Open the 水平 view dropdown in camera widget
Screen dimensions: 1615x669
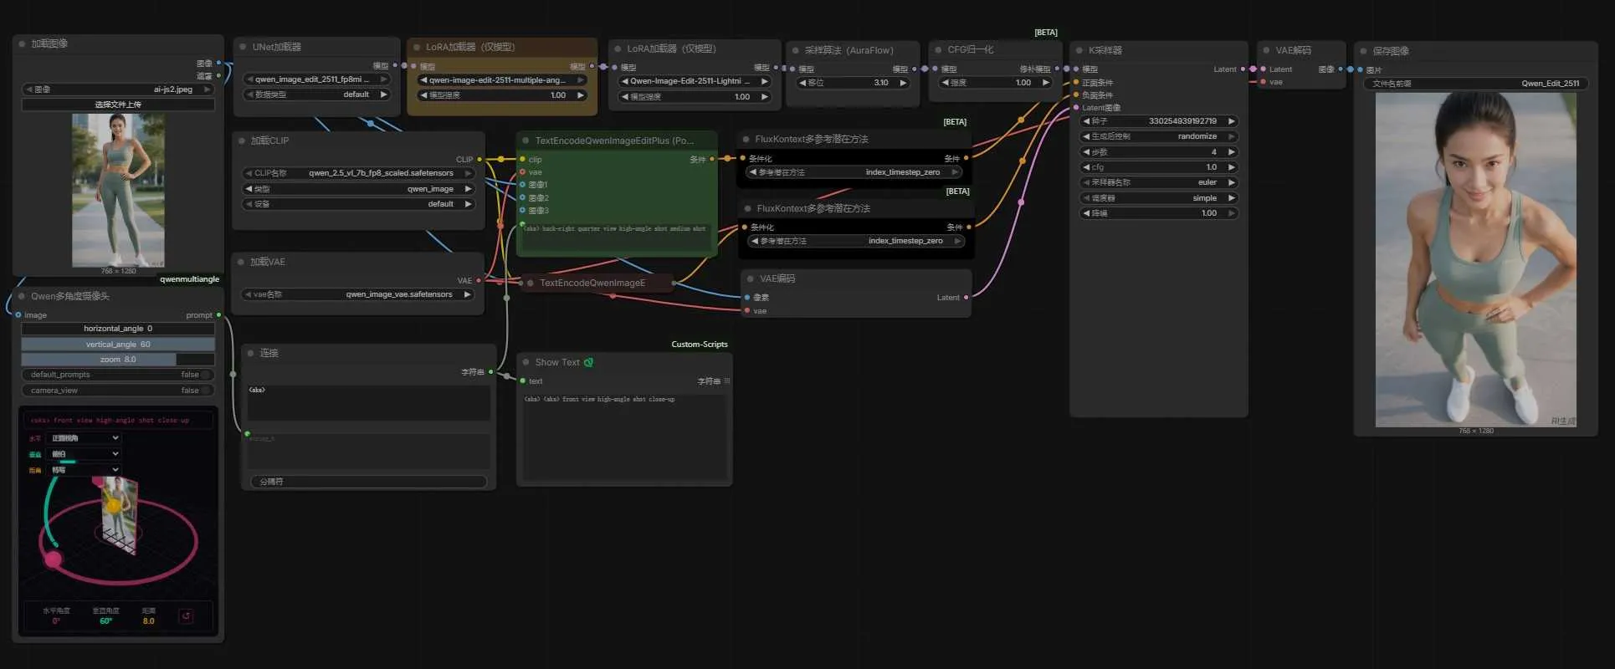point(85,438)
